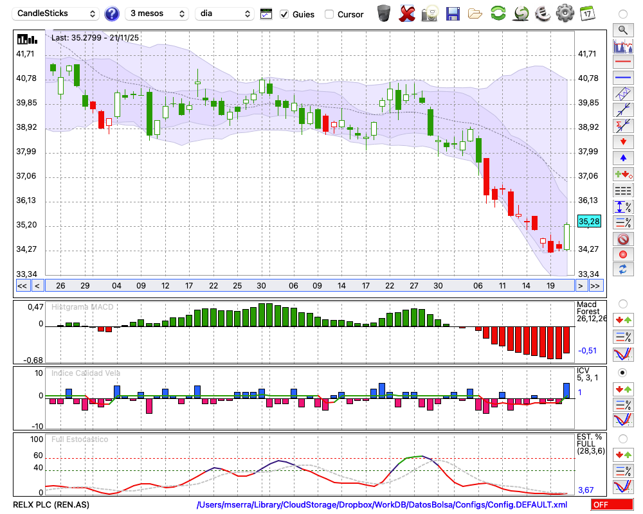The width and height of the screenshot is (643, 514).
Task: Click the trash can icon
Action: pyautogui.click(x=384, y=13)
